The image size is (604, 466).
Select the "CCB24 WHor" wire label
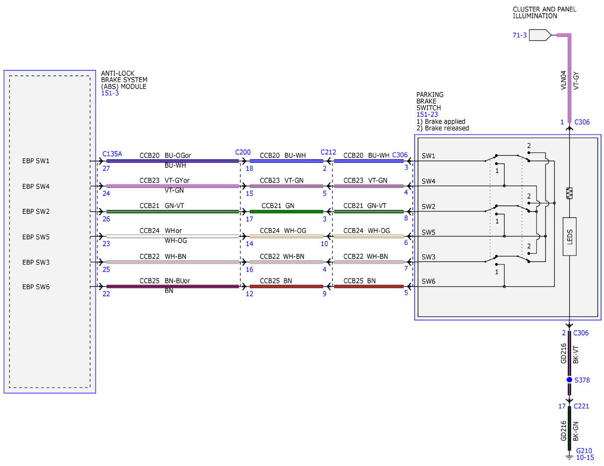160,231
